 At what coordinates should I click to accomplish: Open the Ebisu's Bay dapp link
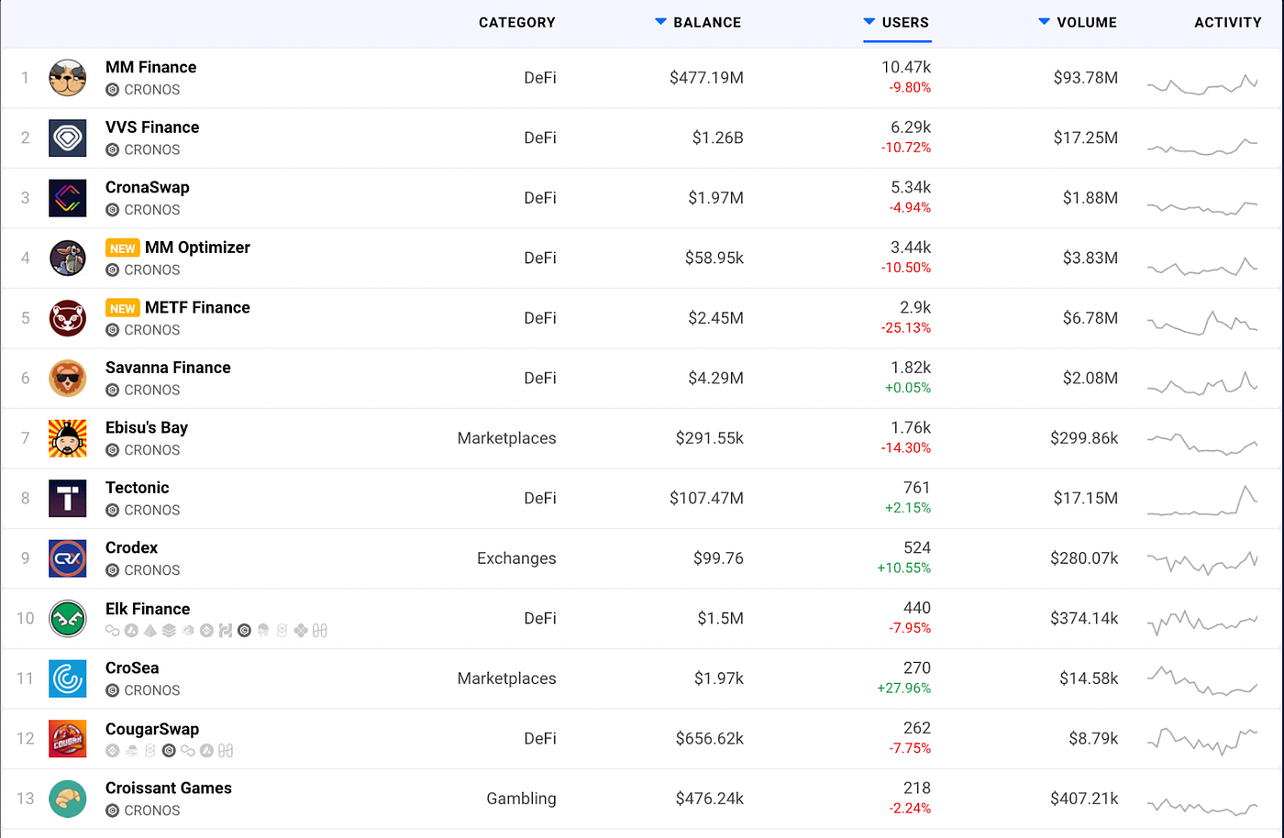pos(147,427)
